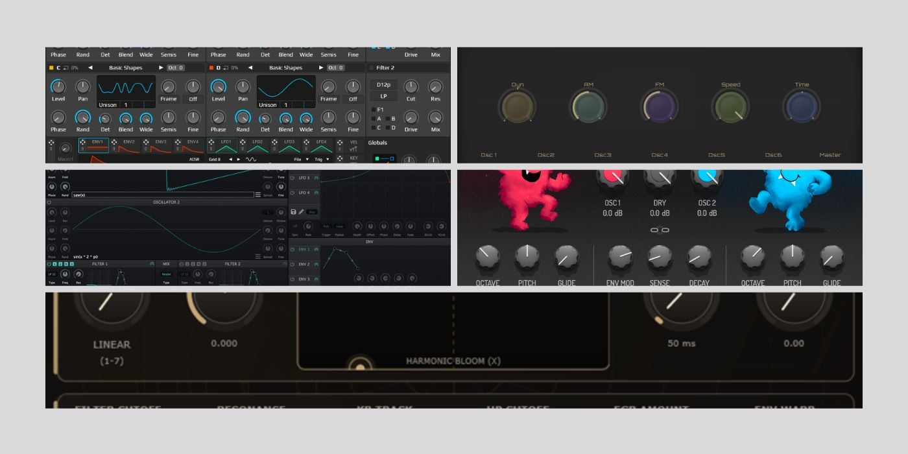Click the Unison value in oscillator D
Viewport: 908px width, 454px height.
(x=286, y=105)
